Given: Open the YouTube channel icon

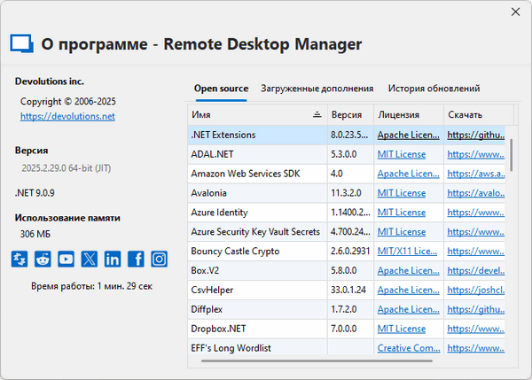Looking at the screenshot, I should [66, 259].
